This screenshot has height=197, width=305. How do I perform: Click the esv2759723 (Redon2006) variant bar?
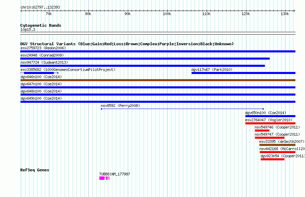click(158, 51)
